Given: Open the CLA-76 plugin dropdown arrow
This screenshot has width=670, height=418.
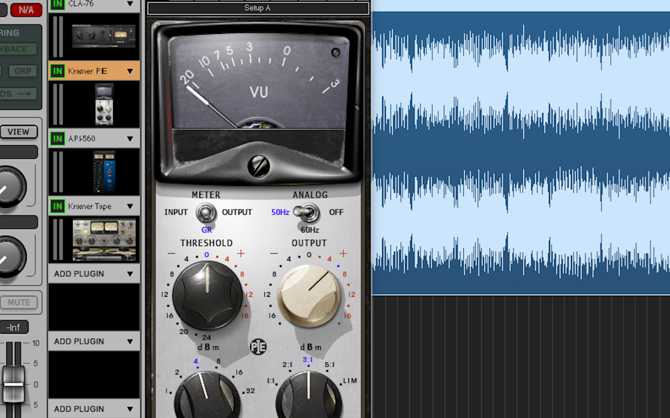Looking at the screenshot, I should point(130,4).
